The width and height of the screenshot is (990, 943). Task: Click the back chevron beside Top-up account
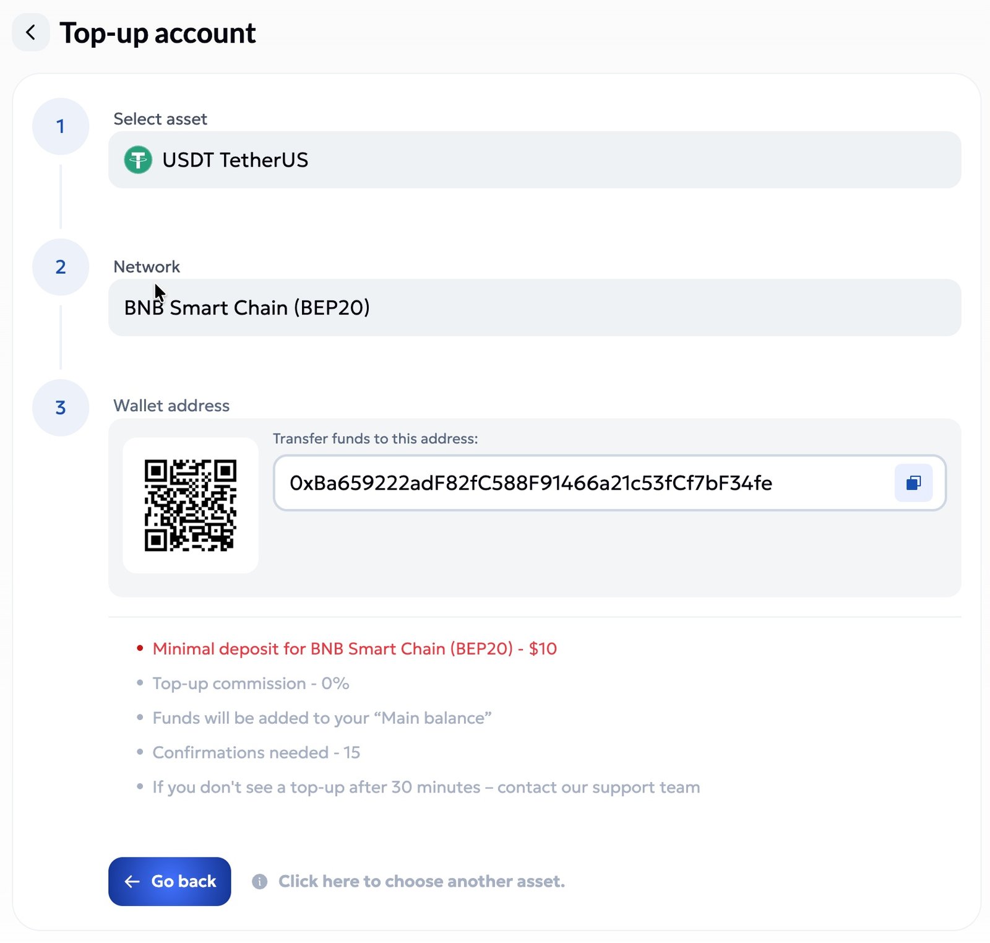click(30, 32)
